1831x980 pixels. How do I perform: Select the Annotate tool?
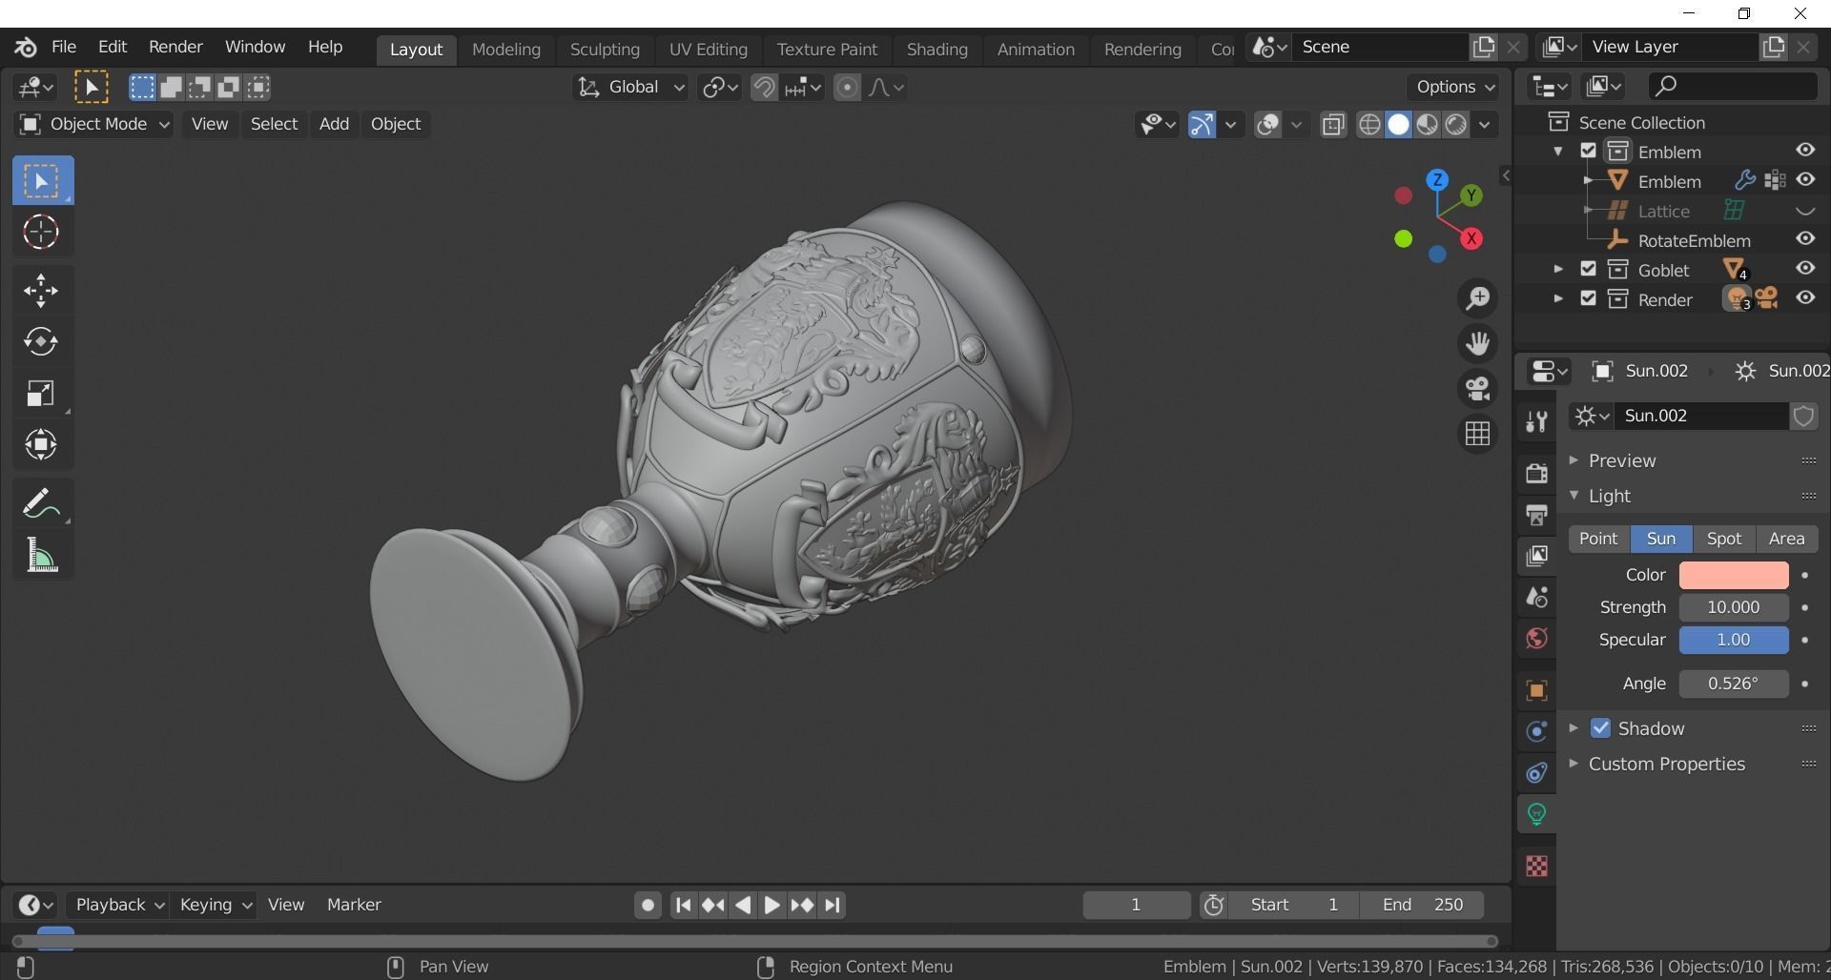41,503
